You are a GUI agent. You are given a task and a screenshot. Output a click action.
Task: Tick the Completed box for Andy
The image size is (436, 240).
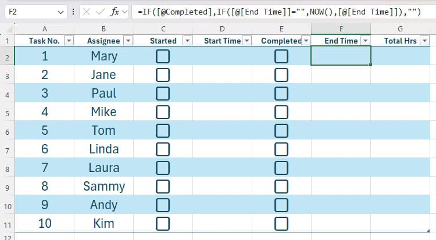tap(281, 205)
